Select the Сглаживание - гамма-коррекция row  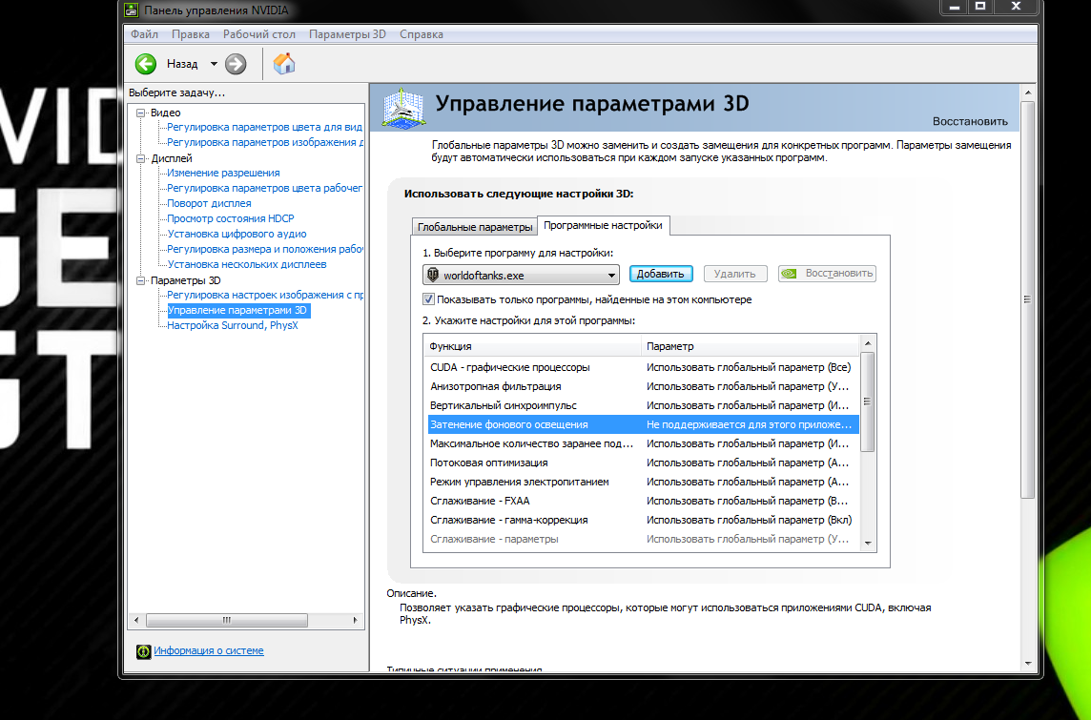[x=644, y=520]
